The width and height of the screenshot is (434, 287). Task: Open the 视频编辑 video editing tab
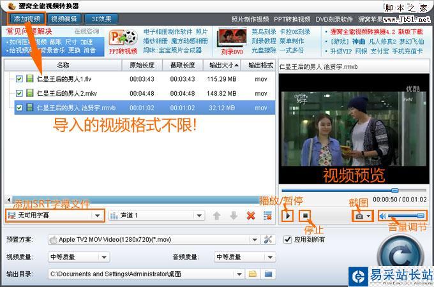tap(64, 18)
